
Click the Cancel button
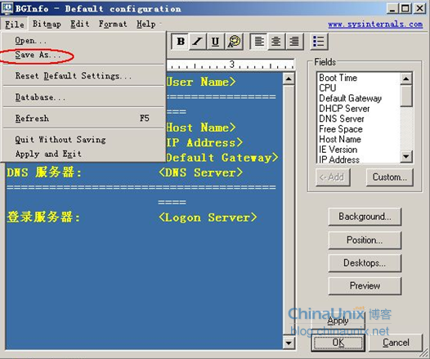coord(396,343)
